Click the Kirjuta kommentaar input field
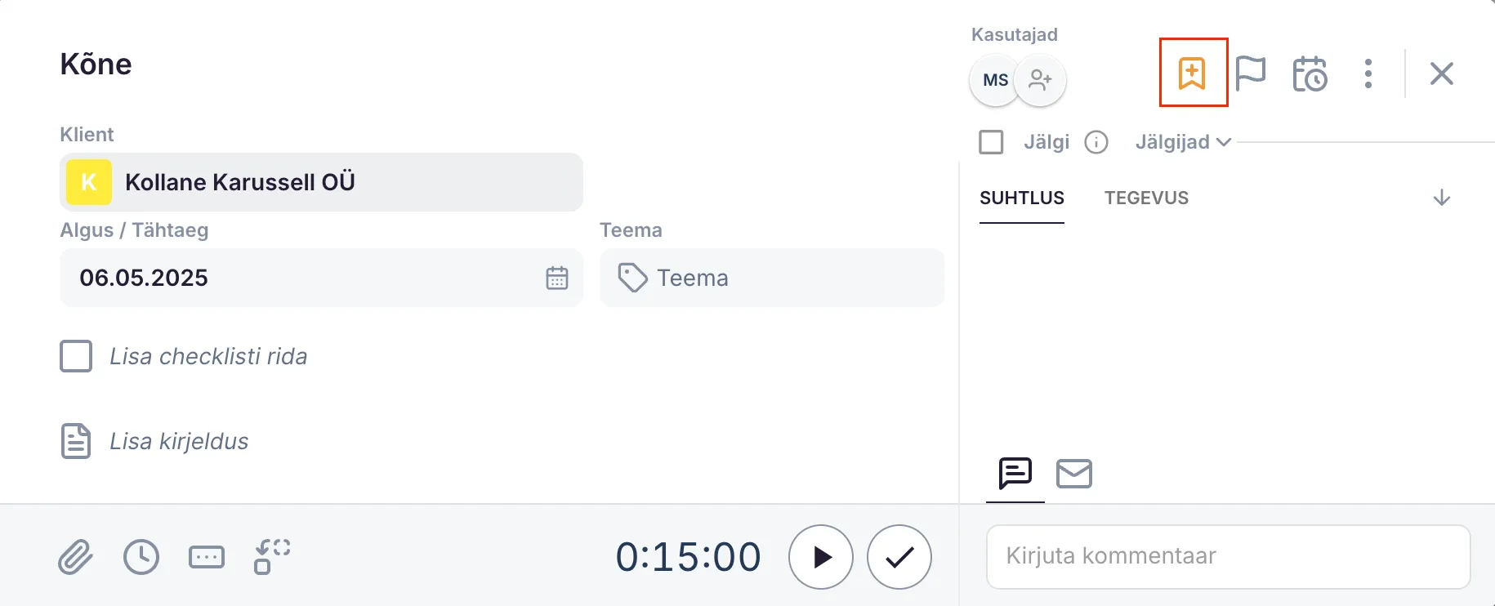This screenshot has width=1495, height=606. pos(1228,556)
